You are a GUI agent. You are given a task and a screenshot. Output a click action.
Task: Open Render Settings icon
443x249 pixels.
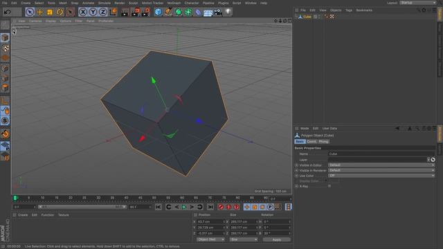pos(146,12)
